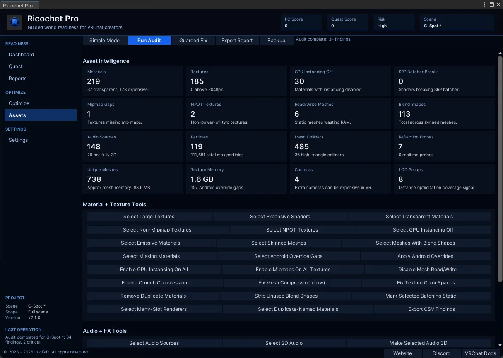Go to Dashboard in the sidebar

click(x=41, y=55)
